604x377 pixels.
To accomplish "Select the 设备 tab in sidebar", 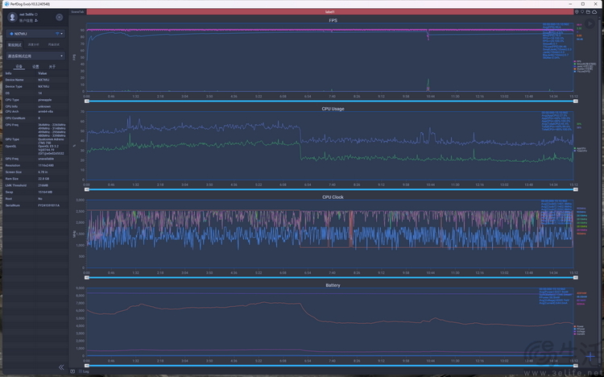I will [19, 67].
